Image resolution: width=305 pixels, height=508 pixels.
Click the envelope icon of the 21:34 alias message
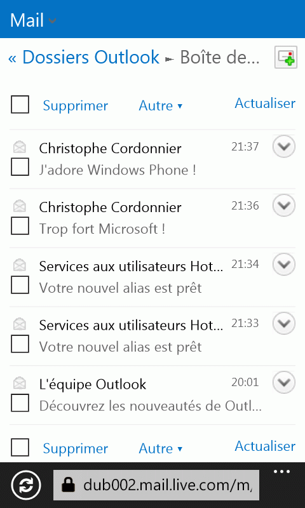(20, 265)
